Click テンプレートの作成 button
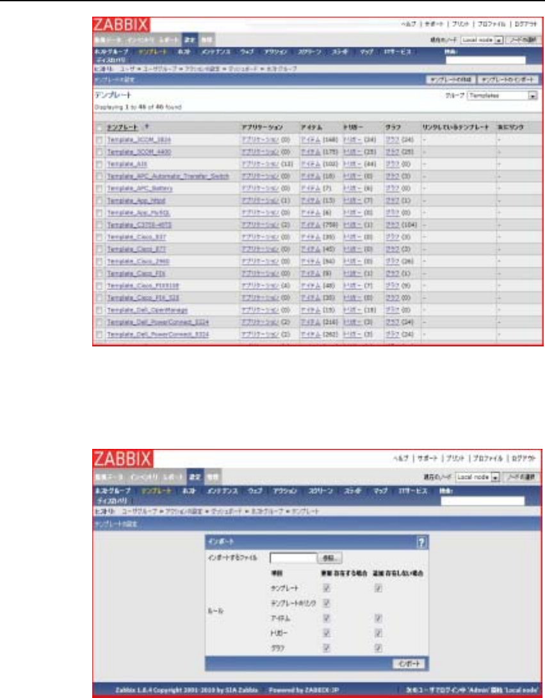 pyautogui.click(x=451, y=79)
